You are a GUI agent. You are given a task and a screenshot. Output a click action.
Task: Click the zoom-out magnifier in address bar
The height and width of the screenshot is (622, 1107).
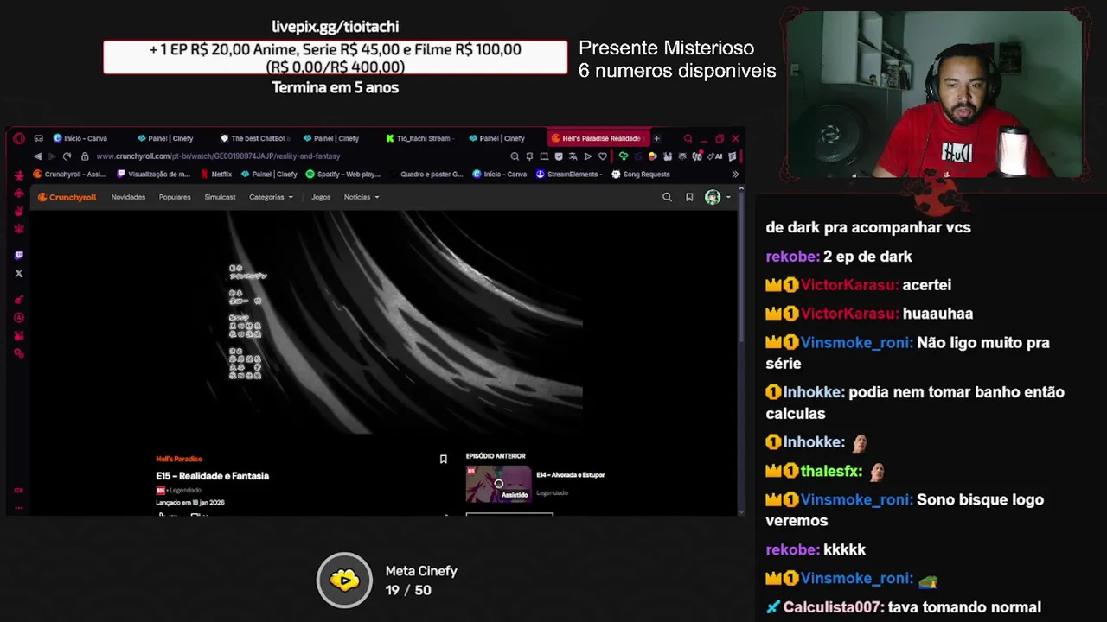tap(515, 156)
